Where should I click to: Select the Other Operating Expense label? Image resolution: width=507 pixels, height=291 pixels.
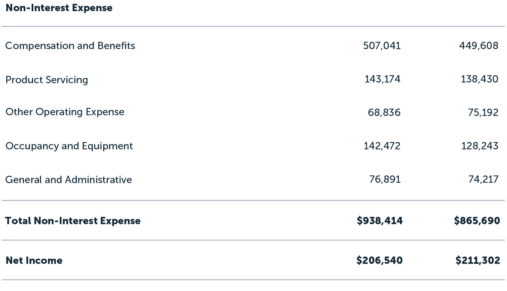click(x=65, y=112)
